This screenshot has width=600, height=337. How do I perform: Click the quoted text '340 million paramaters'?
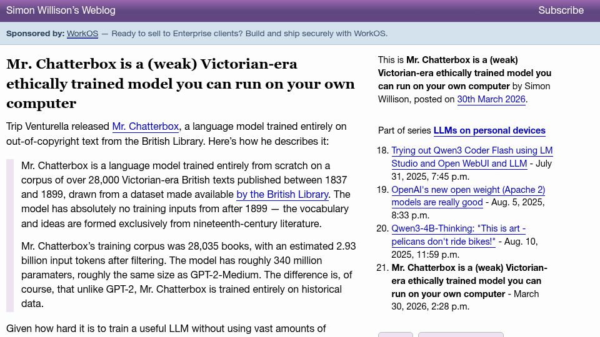[x=172, y=268]
